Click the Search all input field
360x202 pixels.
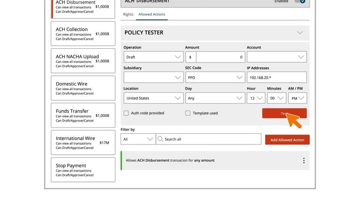tap(209, 139)
